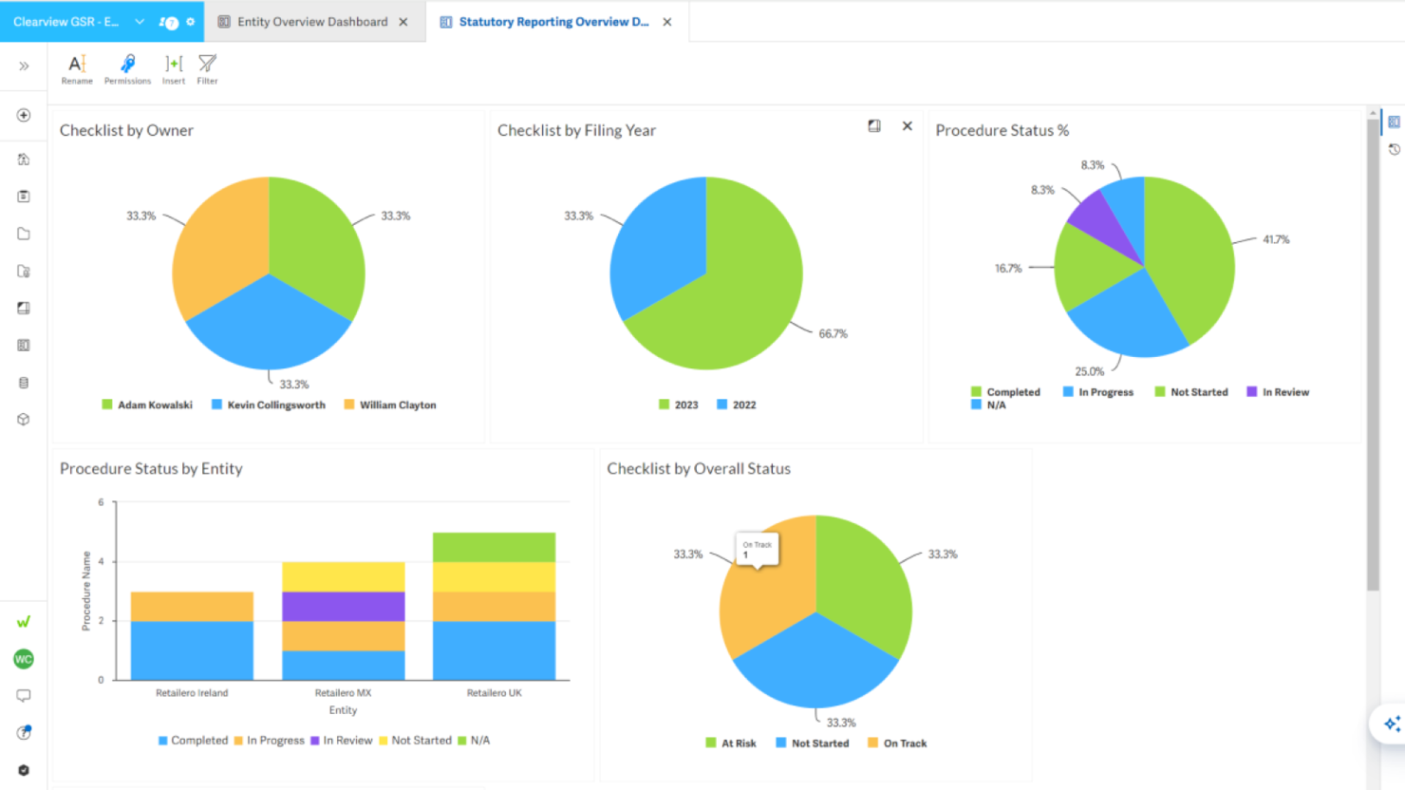Click the 41.7% label in Procedure Status %
Screen dimensions: 1405x790
[x=1276, y=239]
